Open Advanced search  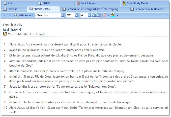[26, 15]
